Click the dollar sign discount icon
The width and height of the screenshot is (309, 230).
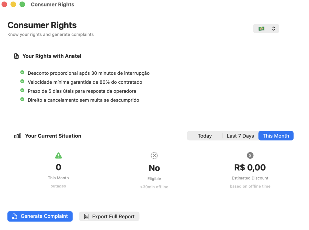point(250,156)
